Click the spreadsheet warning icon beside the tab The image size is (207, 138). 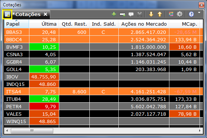7,15
